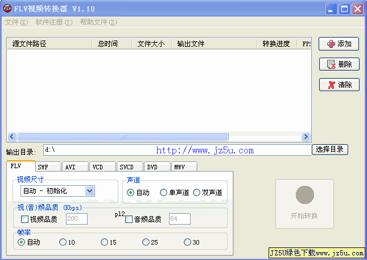Click the 删除 (Delete) button

(339, 64)
